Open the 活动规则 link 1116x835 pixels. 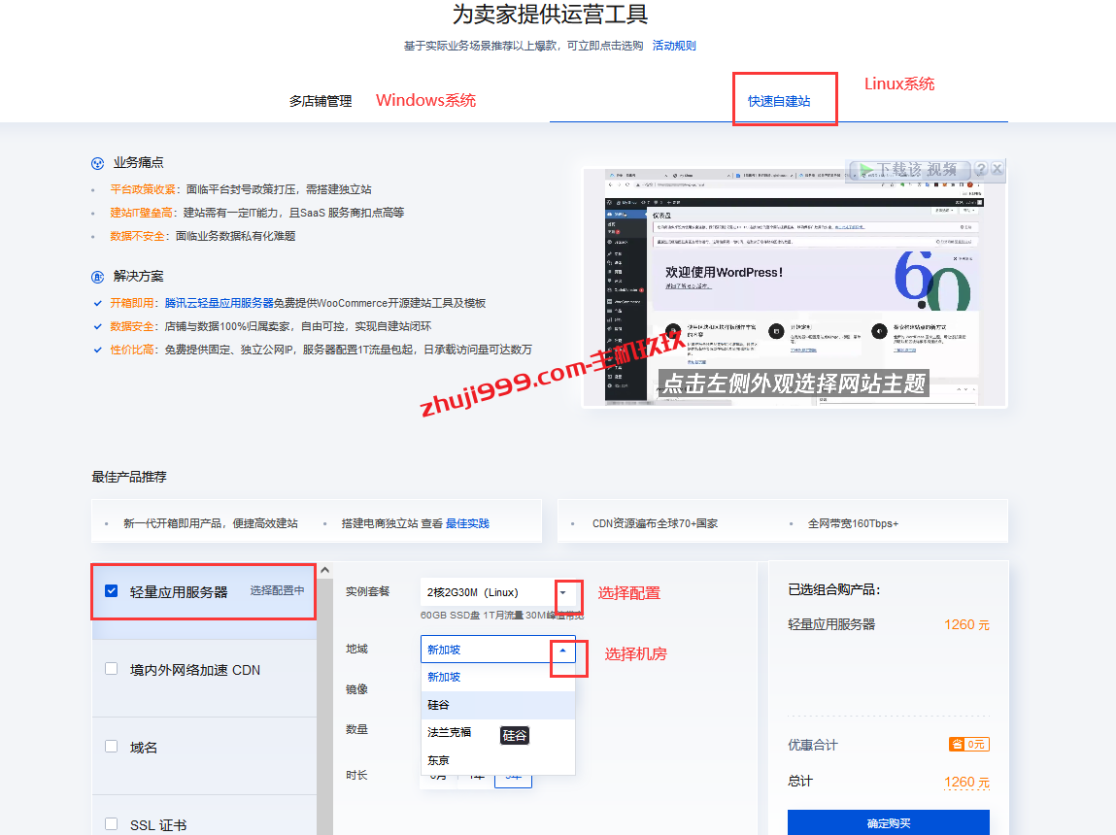[673, 46]
